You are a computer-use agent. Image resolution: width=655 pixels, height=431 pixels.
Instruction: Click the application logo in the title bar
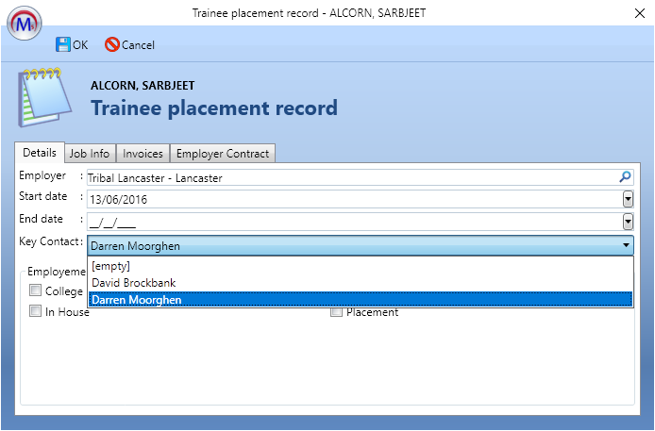pos(23,23)
